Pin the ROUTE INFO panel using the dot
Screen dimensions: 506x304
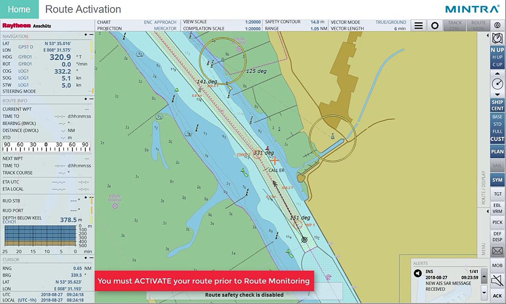tap(86, 99)
